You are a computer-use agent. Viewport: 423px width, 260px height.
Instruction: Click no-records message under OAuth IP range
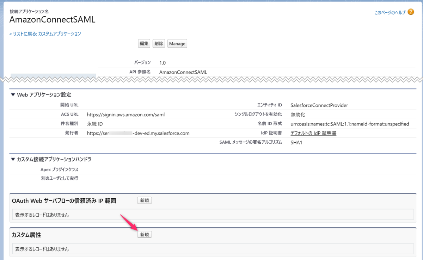pyautogui.click(x=42, y=215)
